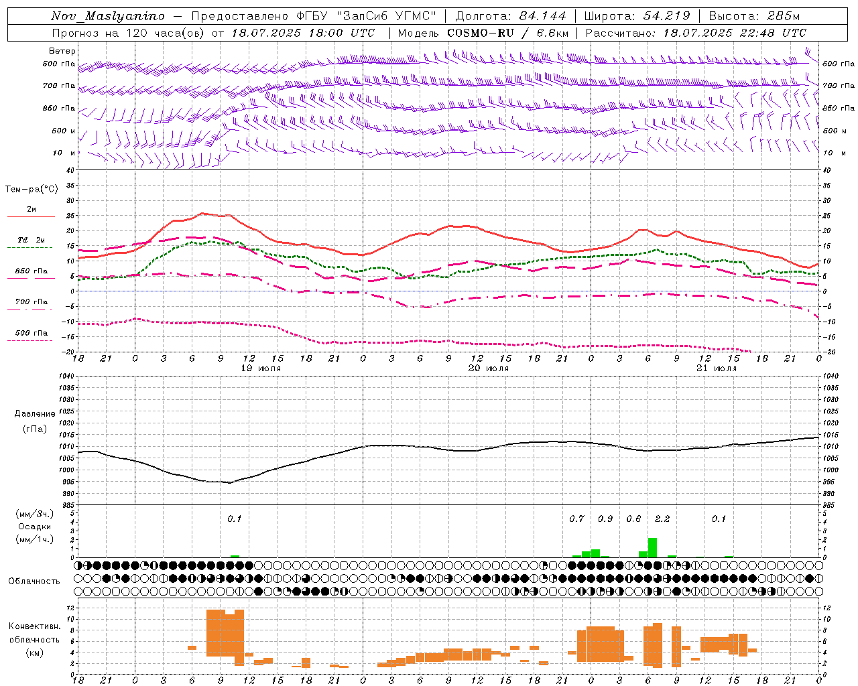The height and width of the screenshot is (686, 858).
Task: Click the red line sample under 2м legend
Action: click(x=32, y=217)
